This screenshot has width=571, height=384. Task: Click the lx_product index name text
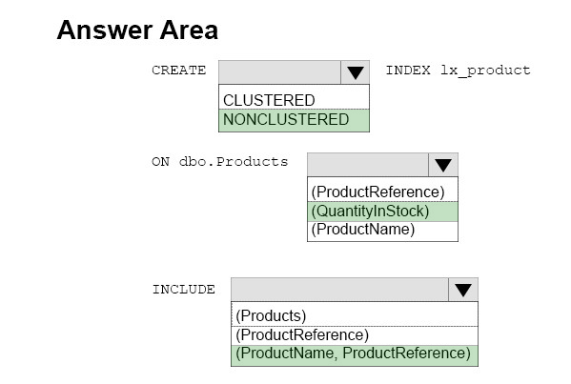[x=485, y=71]
